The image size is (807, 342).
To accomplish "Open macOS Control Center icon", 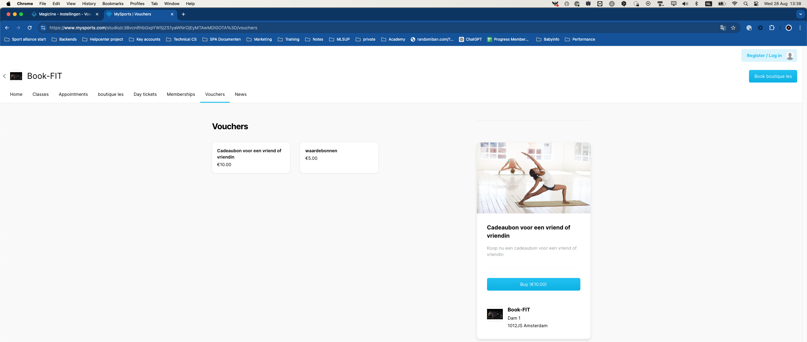I will pos(756,4).
